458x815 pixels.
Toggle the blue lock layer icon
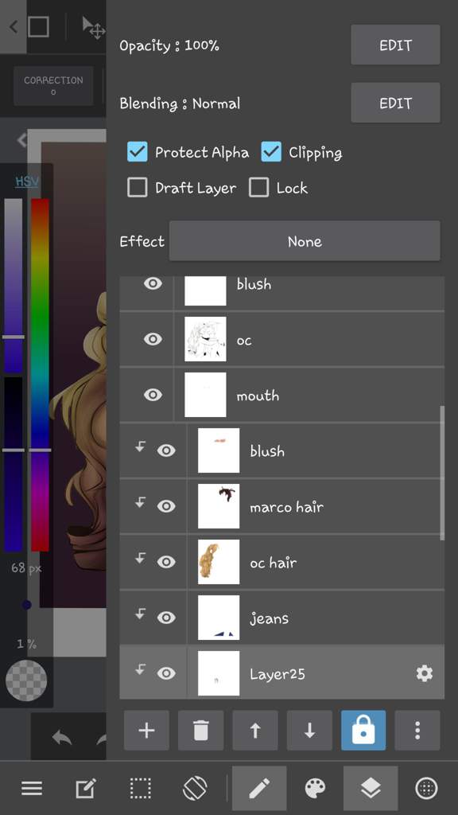pyautogui.click(x=363, y=731)
